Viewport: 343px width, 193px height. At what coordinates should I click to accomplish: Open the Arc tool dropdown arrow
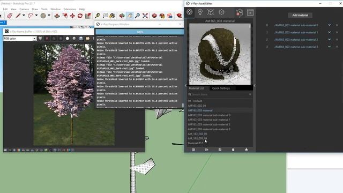(x=36, y=16)
